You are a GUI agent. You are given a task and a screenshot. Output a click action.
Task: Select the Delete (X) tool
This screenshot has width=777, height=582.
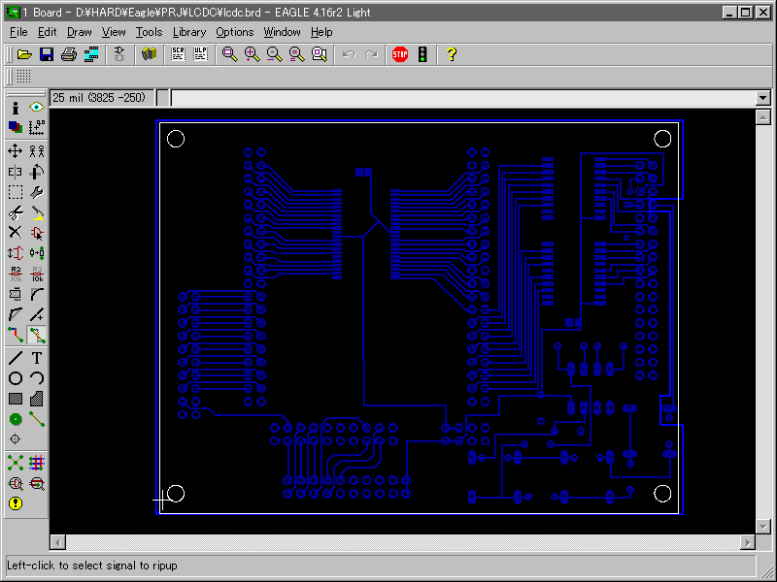click(x=16, y=233)
